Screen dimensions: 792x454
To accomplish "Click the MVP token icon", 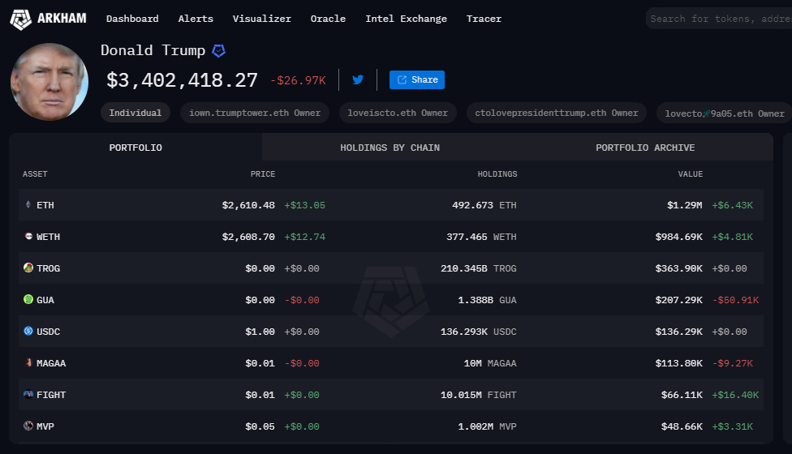I will pos(28,426).
